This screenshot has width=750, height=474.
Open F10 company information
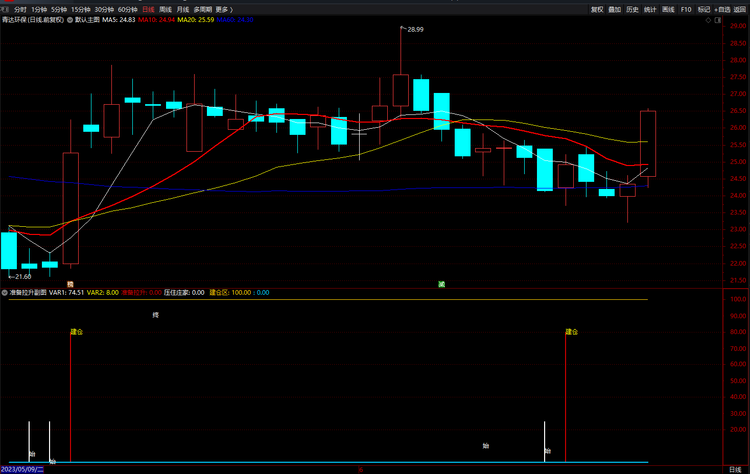pos(686,9)
